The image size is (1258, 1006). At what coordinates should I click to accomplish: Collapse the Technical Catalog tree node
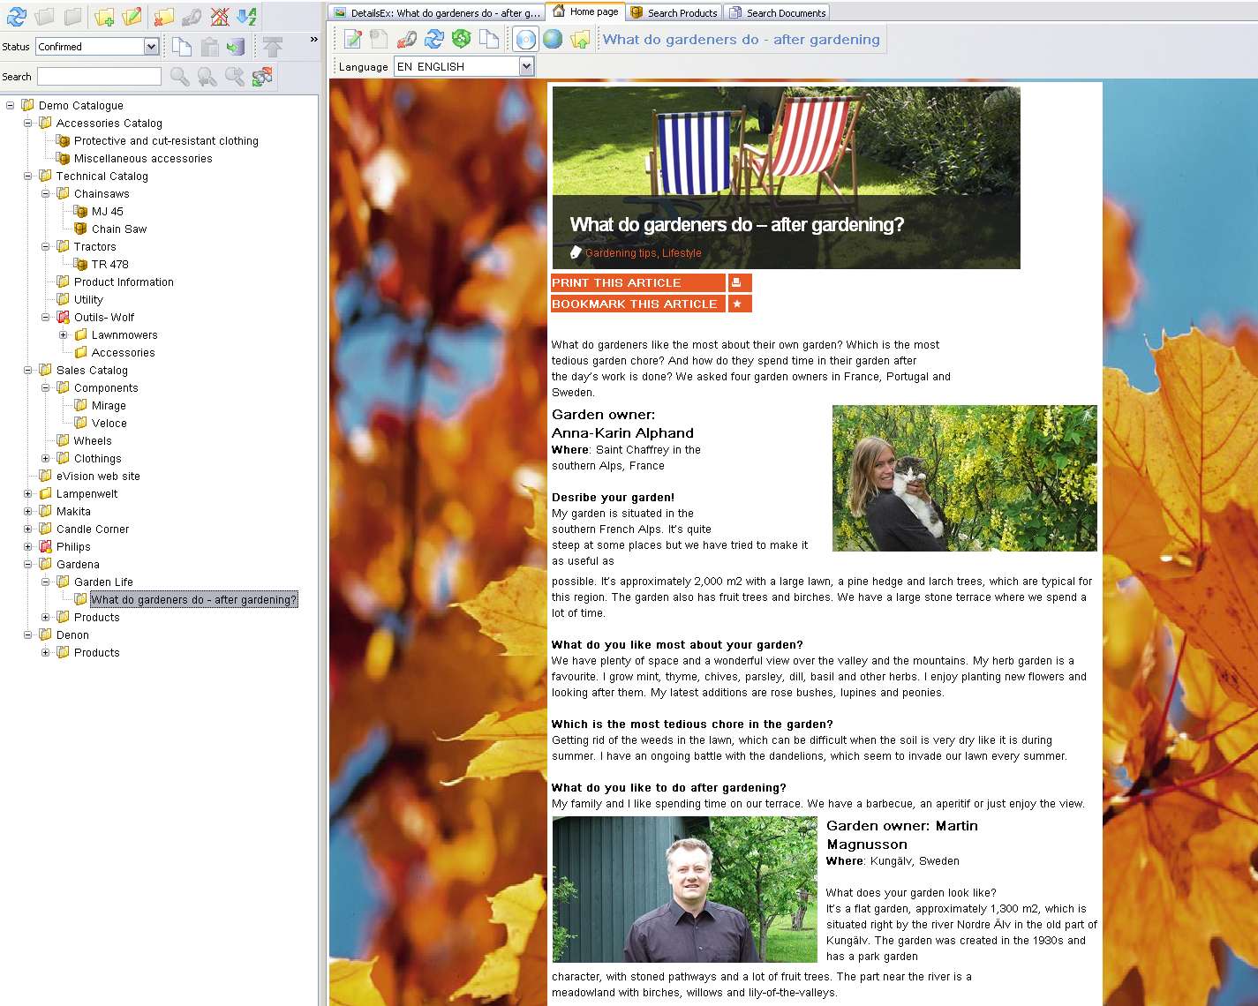coord(28,176)
